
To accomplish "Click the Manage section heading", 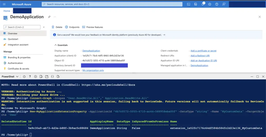I will pos(8,52).
